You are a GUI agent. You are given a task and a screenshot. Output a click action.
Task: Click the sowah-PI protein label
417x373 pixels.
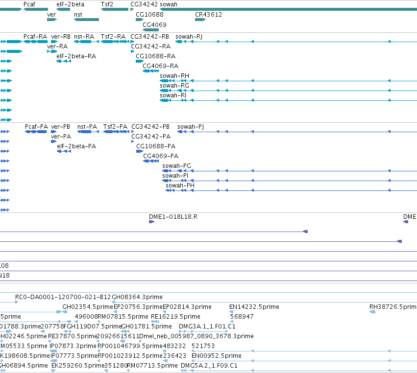pyautogui.click(x=175, y=176)
